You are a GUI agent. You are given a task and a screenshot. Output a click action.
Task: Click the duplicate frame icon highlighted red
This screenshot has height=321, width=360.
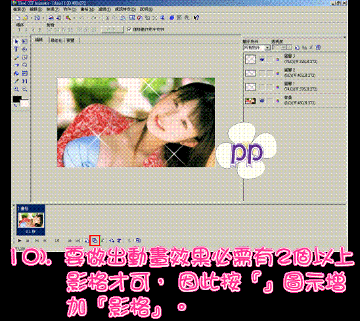tap(95, 240)
